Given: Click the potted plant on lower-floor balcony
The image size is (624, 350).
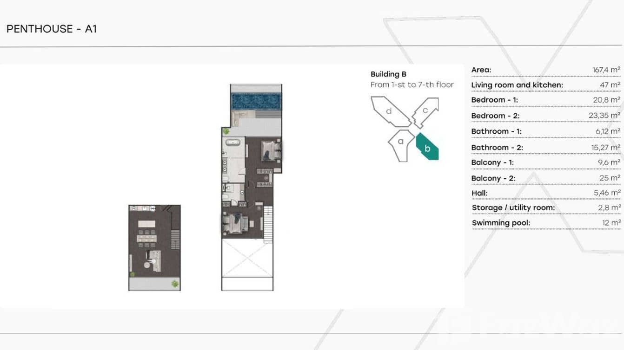Looking at the screenshot, I should pyautogui.click(x=175, y=283).
